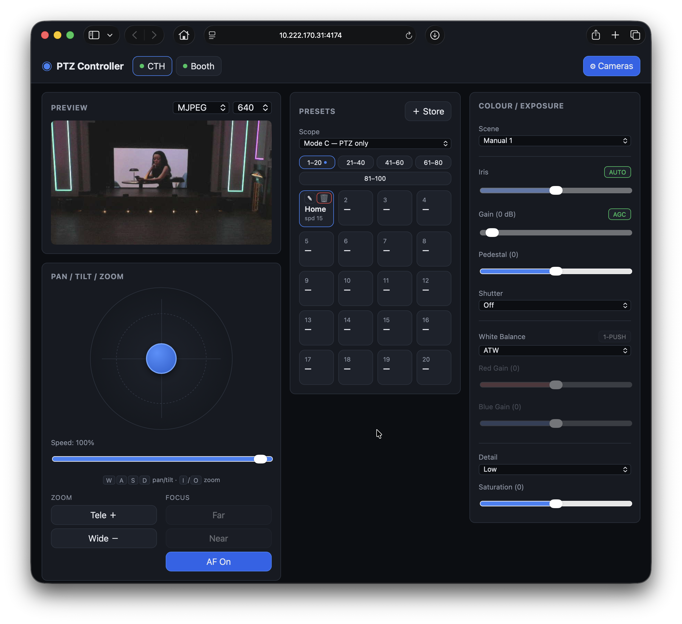Select the 41–60 preset bank tab
682x624 pixels.
click(x=394, y=162)
